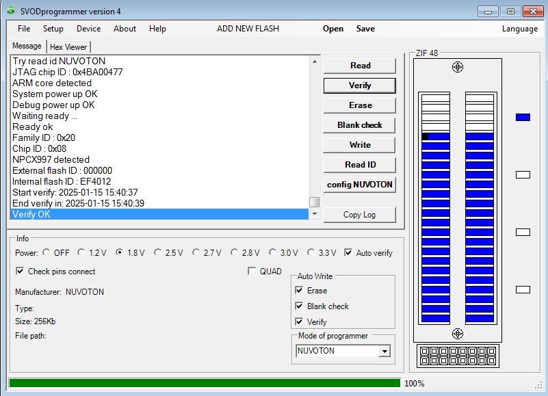Click the SVODprogrammer app icon in title bar
The width and height of the screenshot is (548, 396).
[10, 10]
